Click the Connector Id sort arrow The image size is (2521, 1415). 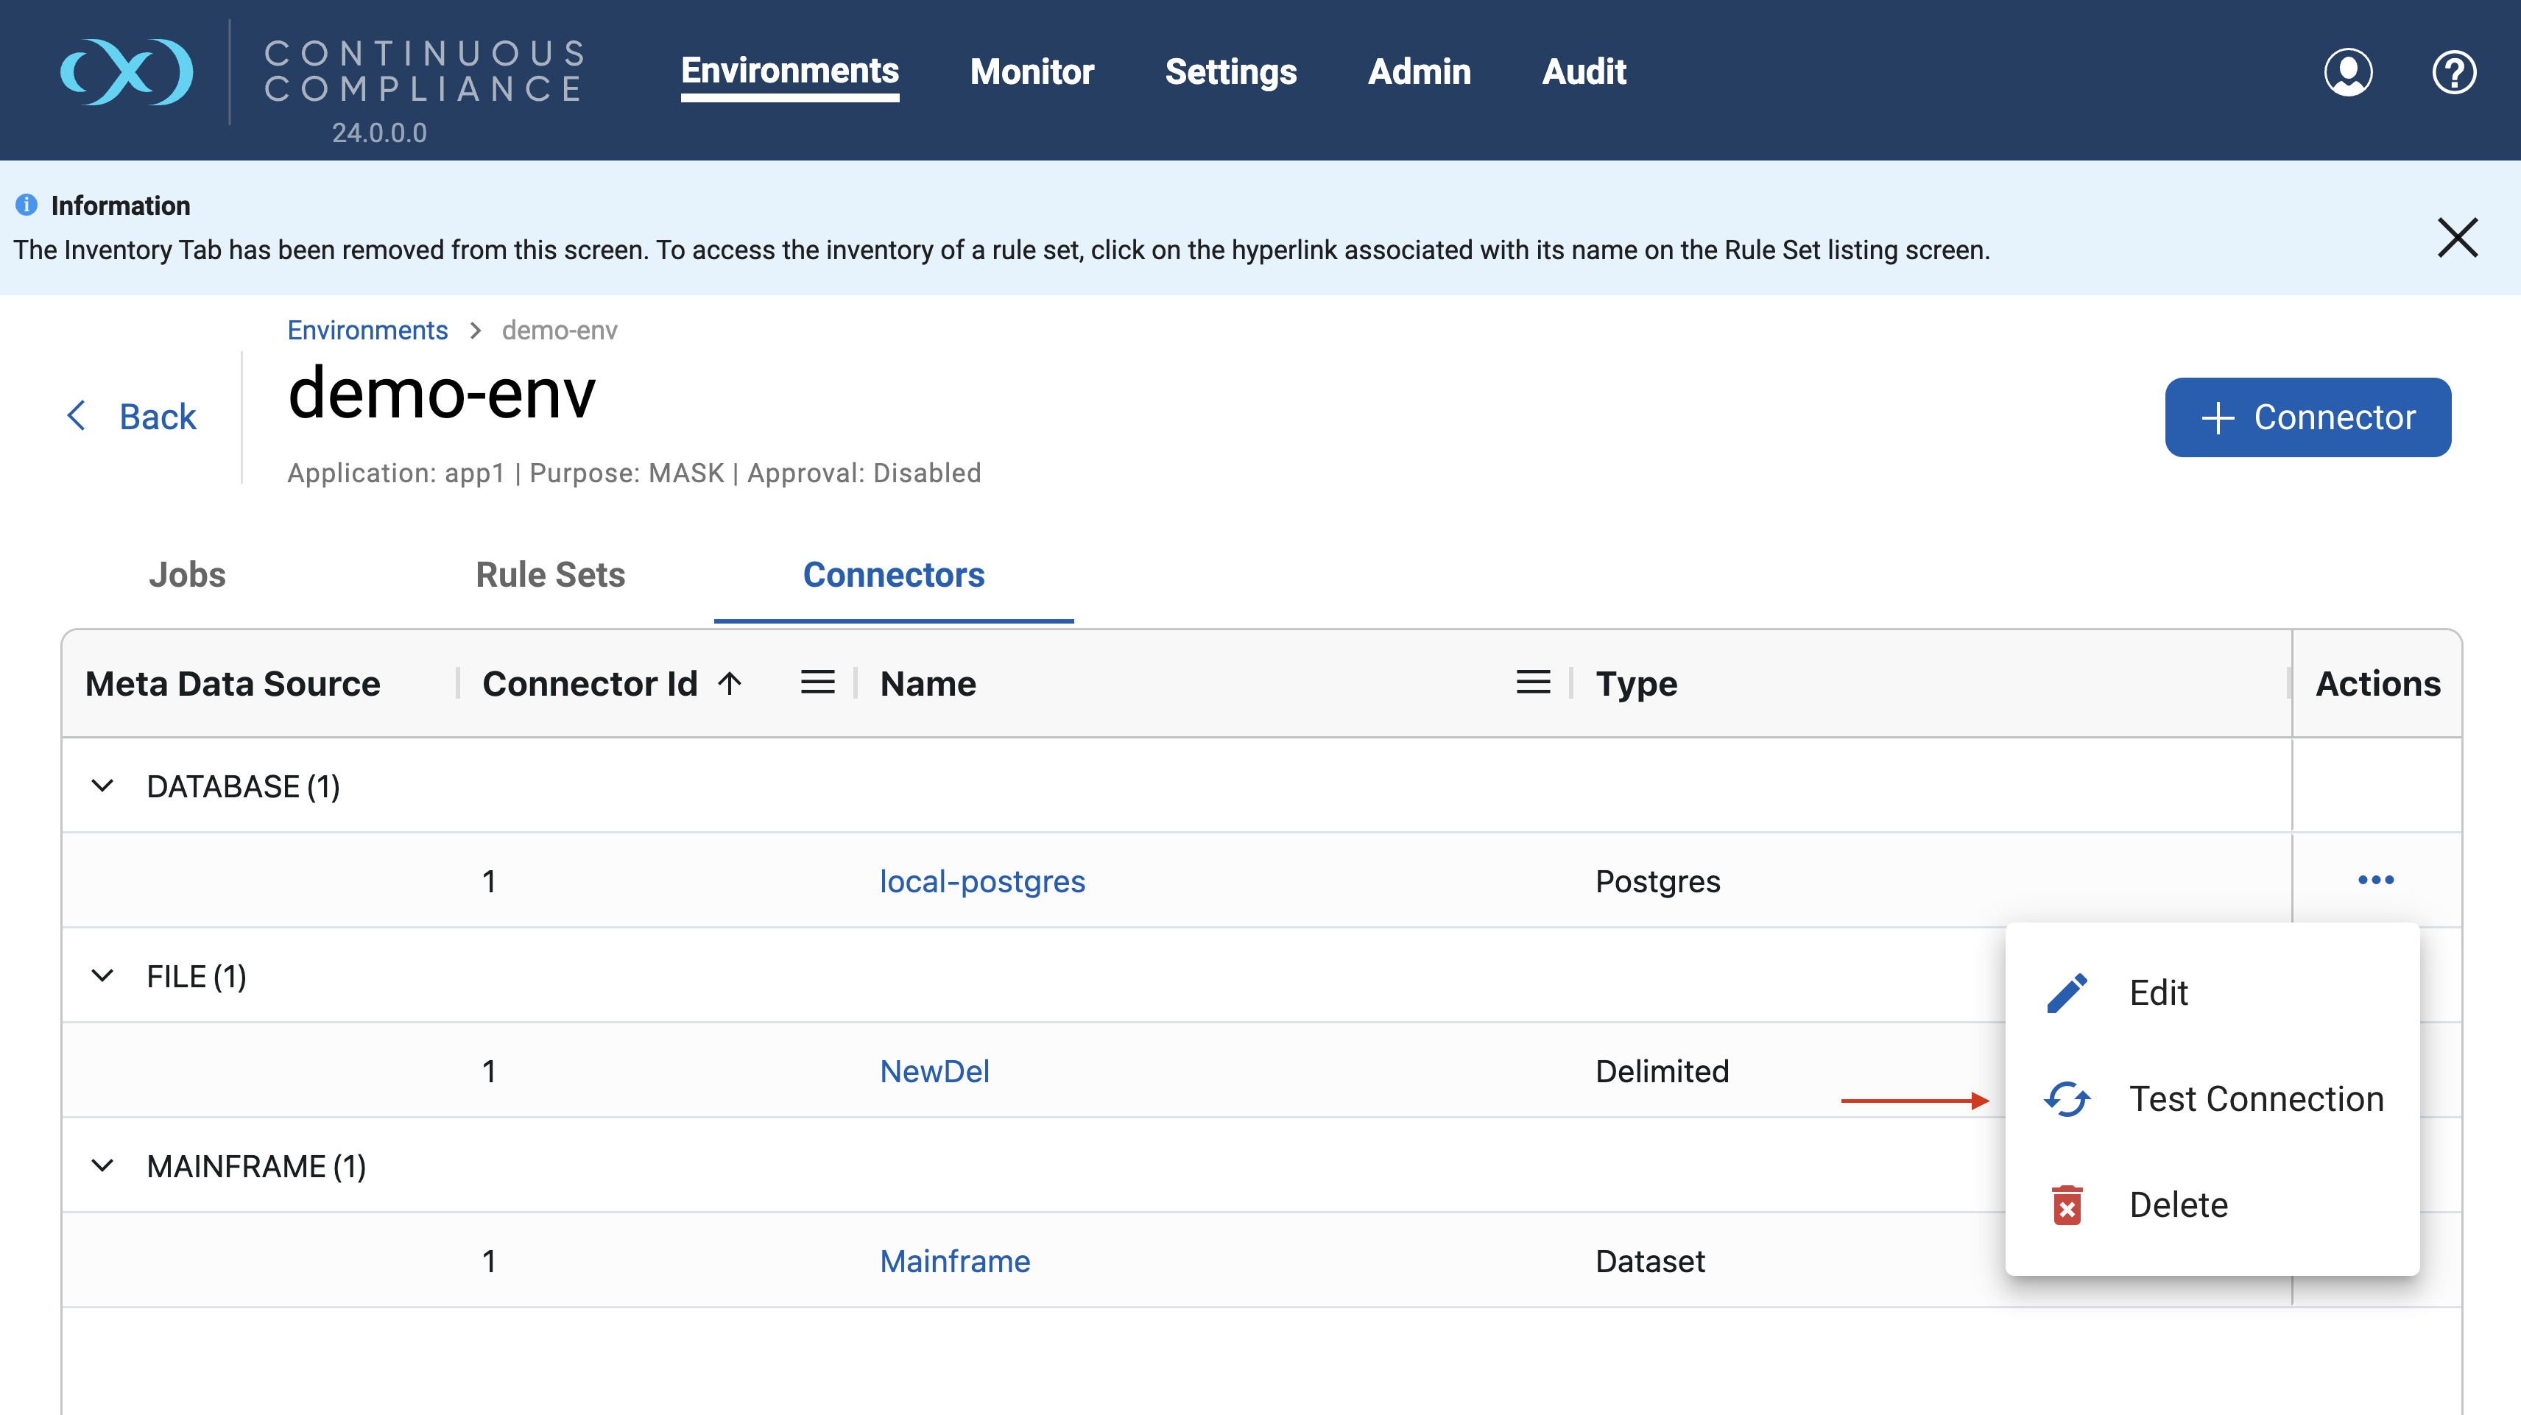(x=730, y=682)
